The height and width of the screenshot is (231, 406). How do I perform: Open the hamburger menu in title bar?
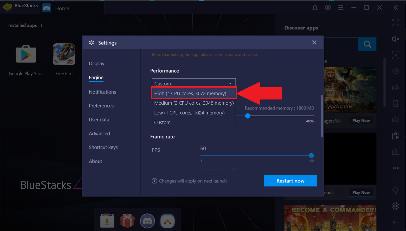point(341,8)
